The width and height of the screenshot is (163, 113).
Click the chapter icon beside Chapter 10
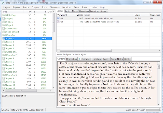point(4,82)
